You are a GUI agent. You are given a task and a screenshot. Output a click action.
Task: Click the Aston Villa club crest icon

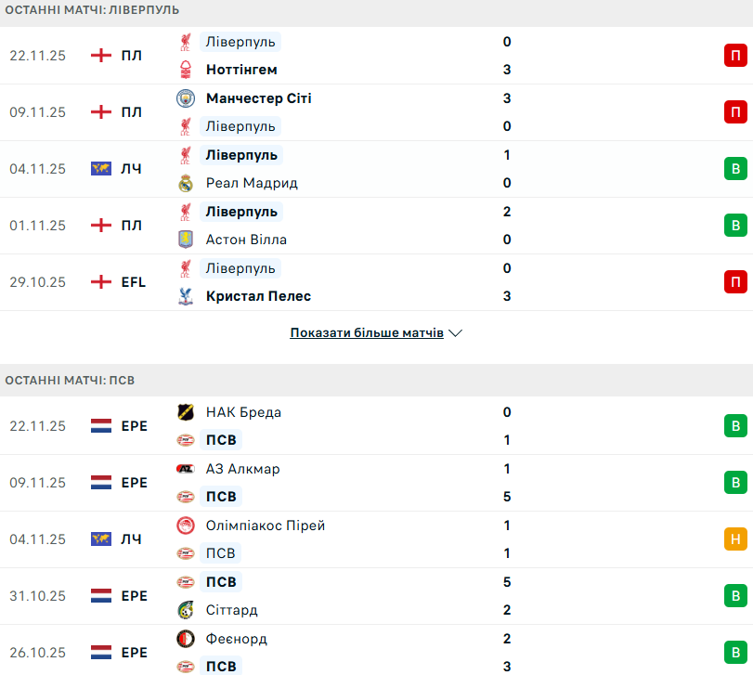click(x=187, y=240)
